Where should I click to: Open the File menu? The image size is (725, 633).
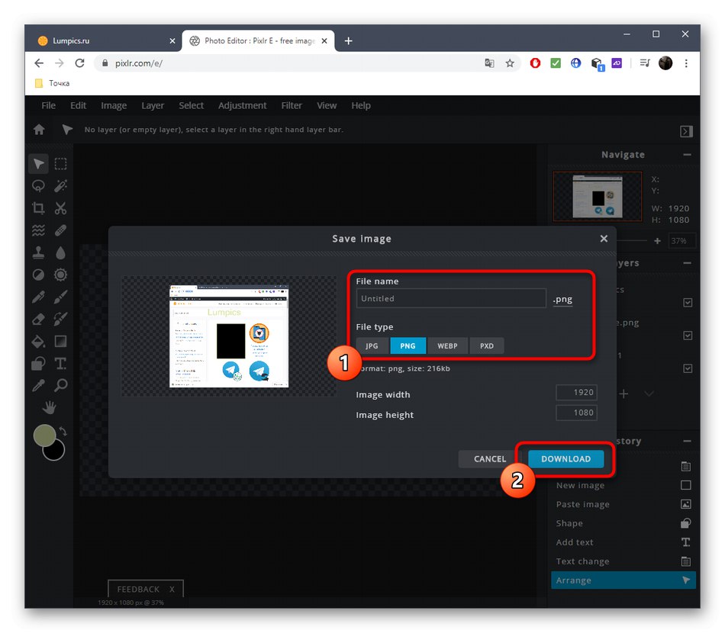49,106
